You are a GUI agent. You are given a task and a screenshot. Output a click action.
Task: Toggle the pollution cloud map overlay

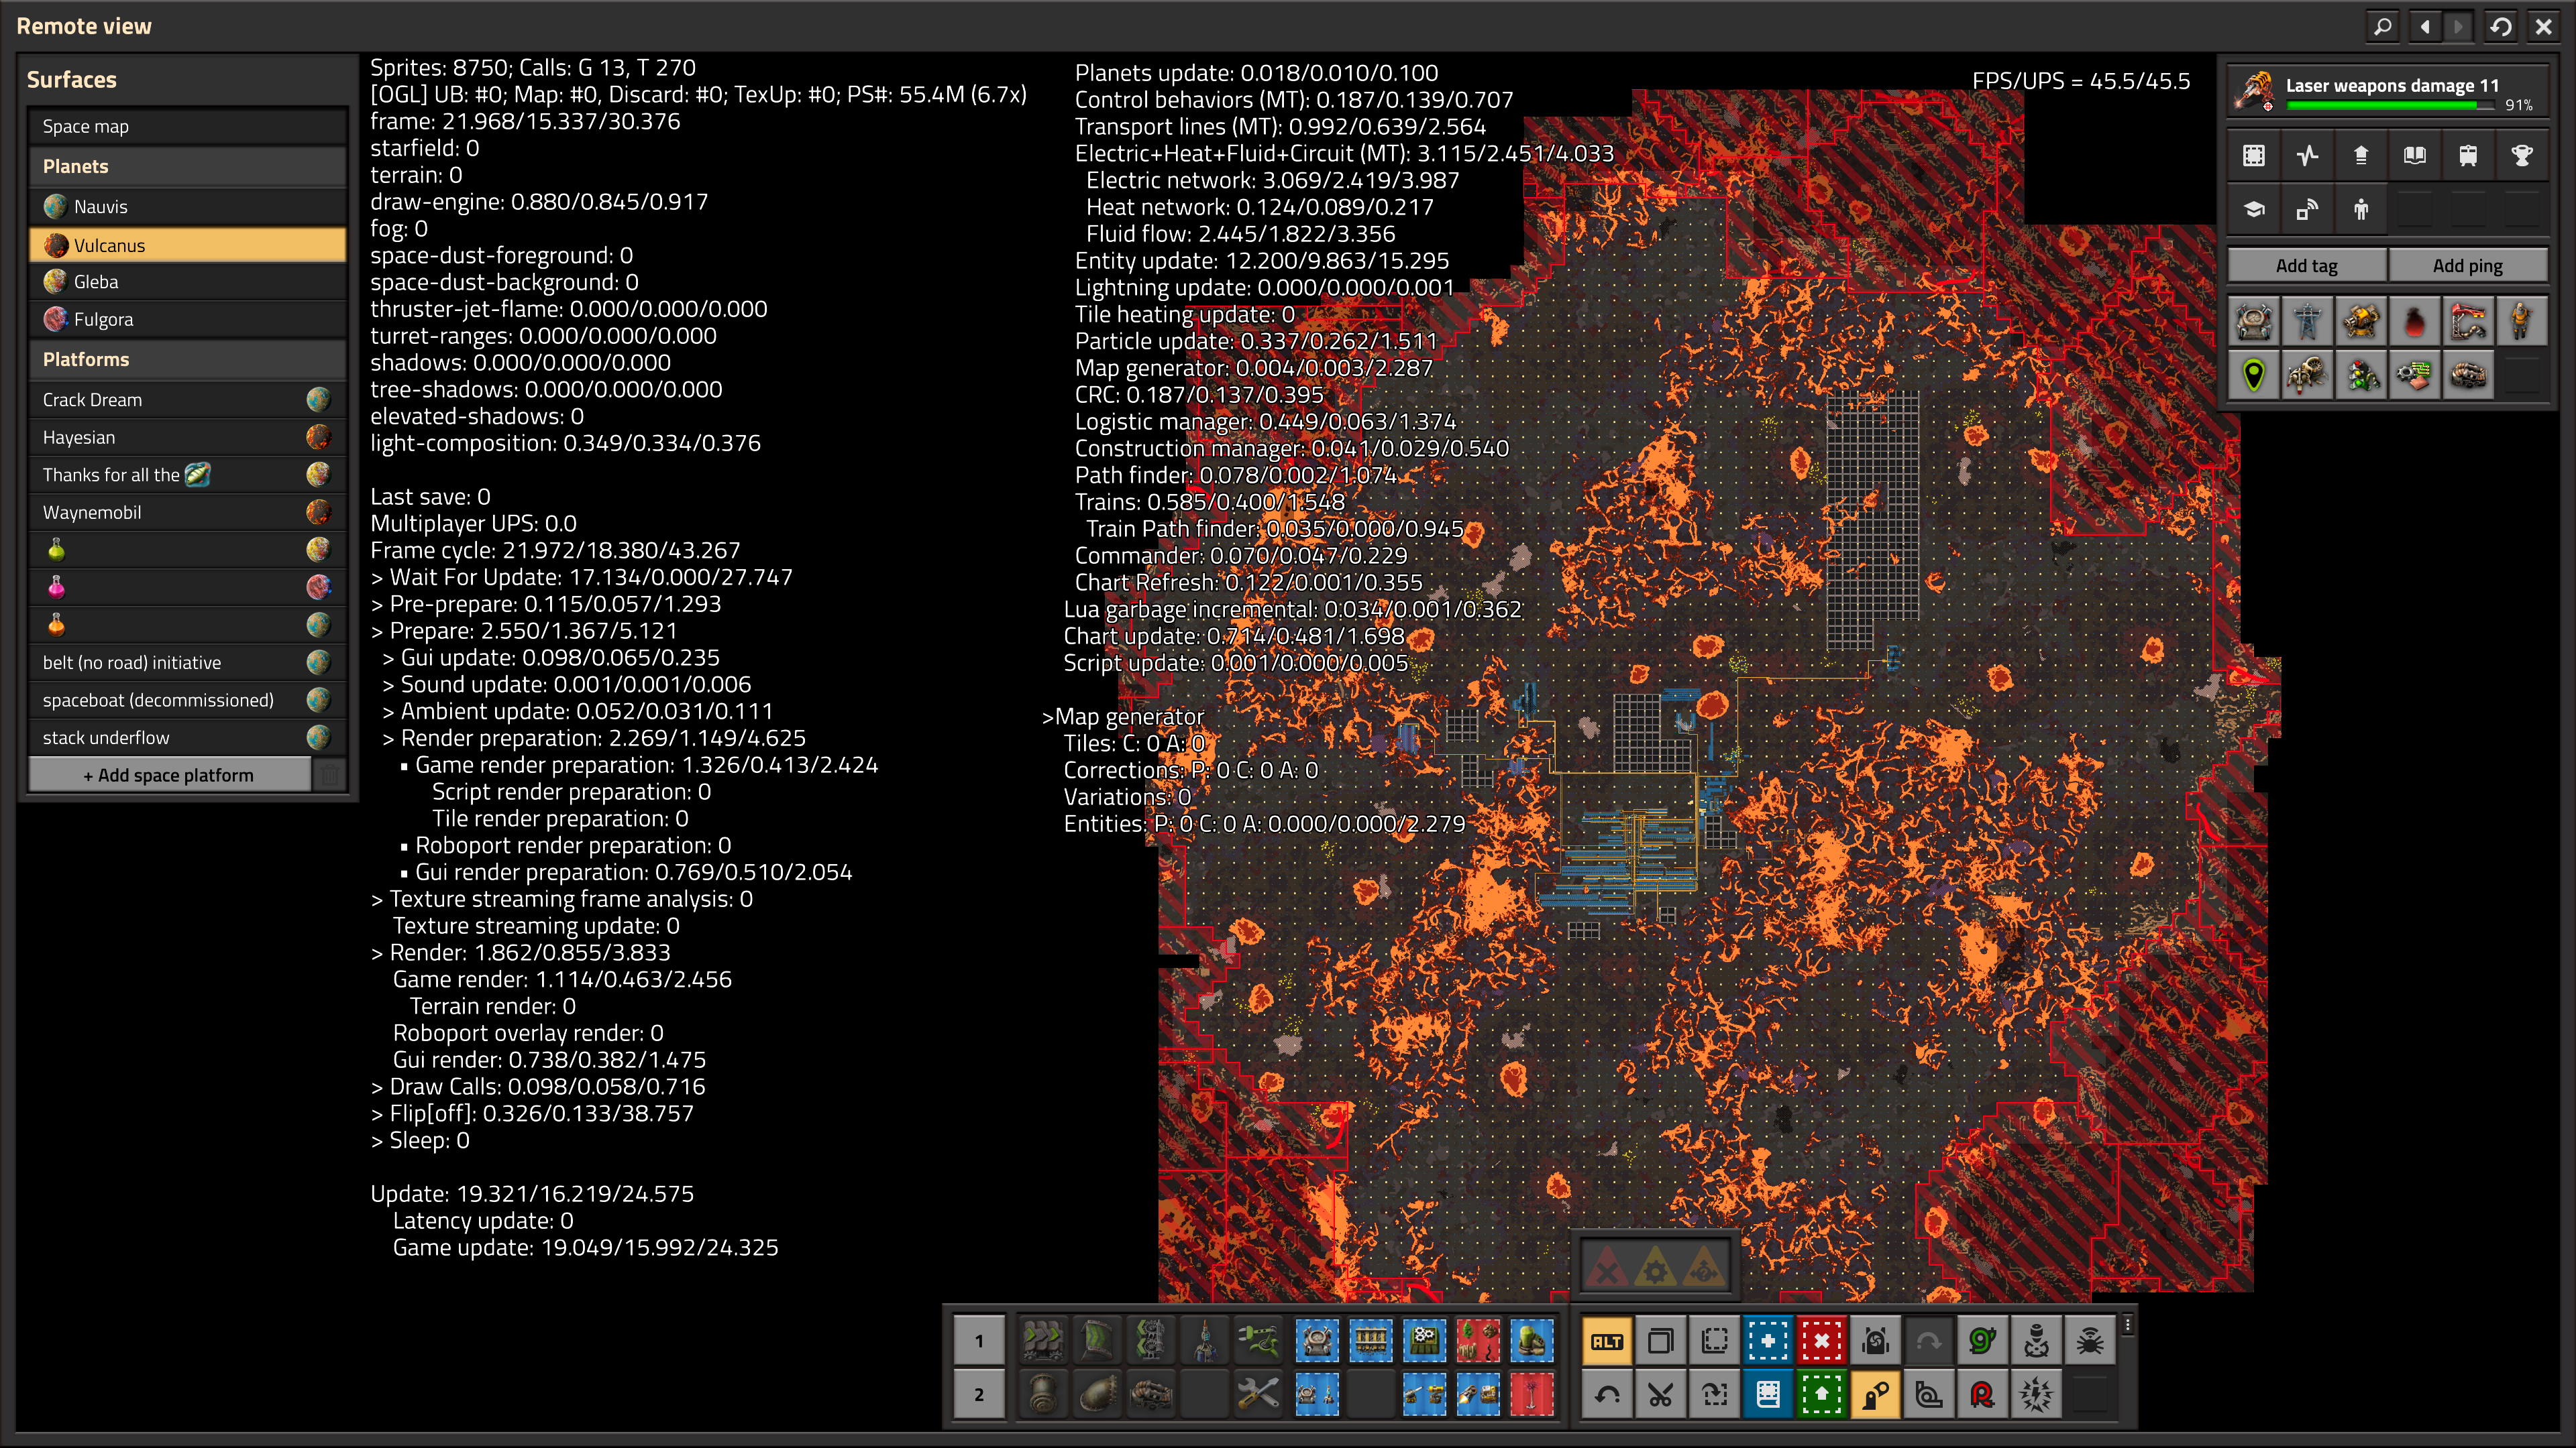click(2415, 322)
